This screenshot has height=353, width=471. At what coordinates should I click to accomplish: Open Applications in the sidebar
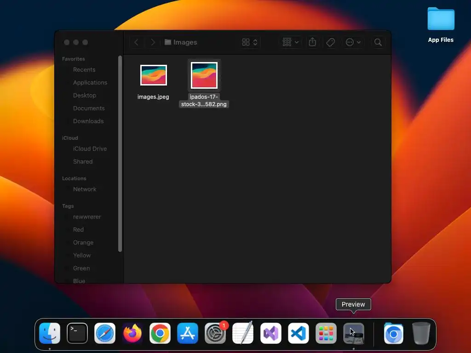pyautogui.click(x=90, y=83)
